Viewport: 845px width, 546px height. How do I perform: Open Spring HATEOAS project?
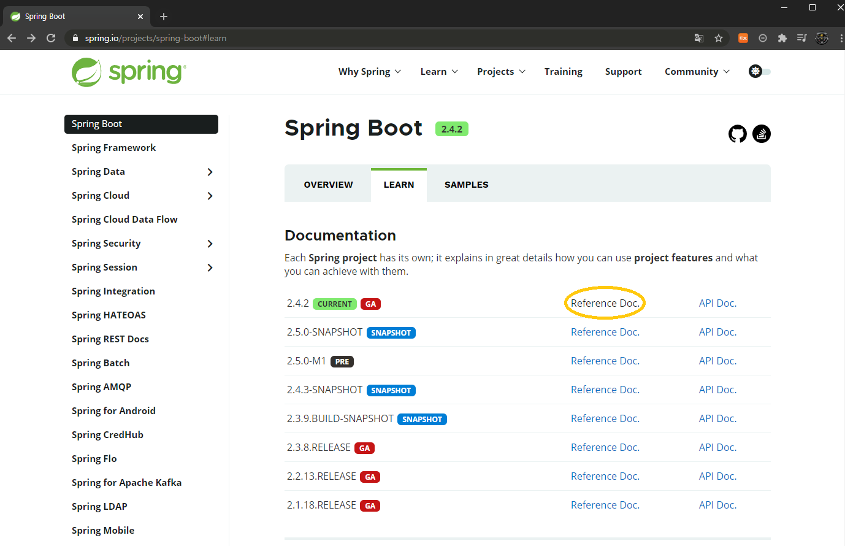pyautogui.click(x=109, y=315)
